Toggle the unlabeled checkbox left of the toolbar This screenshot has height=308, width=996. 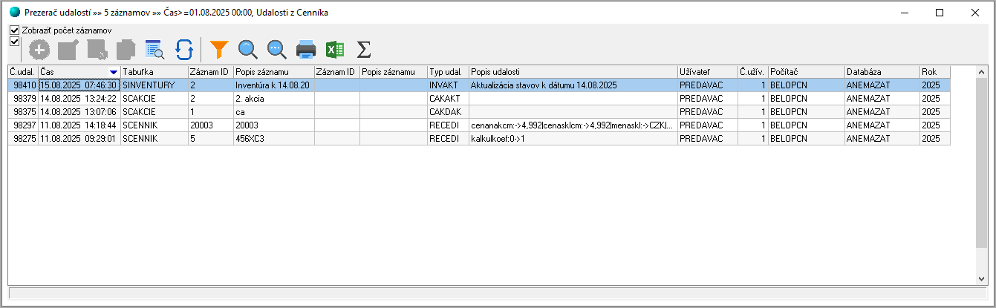14,42
